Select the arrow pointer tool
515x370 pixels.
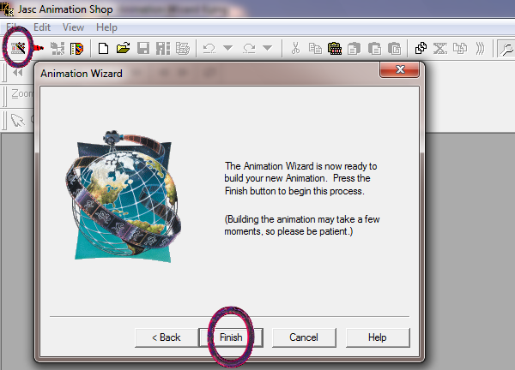[x=17, y=120]
